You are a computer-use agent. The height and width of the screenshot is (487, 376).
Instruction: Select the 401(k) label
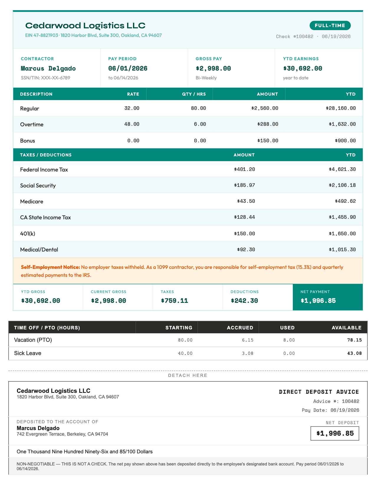click(x=28, y=234)
